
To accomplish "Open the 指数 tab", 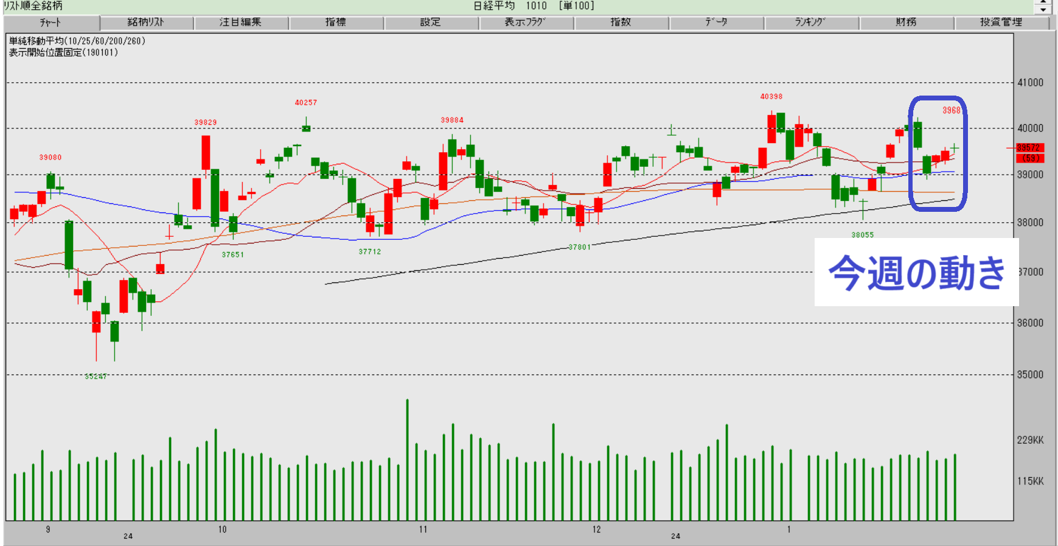I will coord(621,23).
